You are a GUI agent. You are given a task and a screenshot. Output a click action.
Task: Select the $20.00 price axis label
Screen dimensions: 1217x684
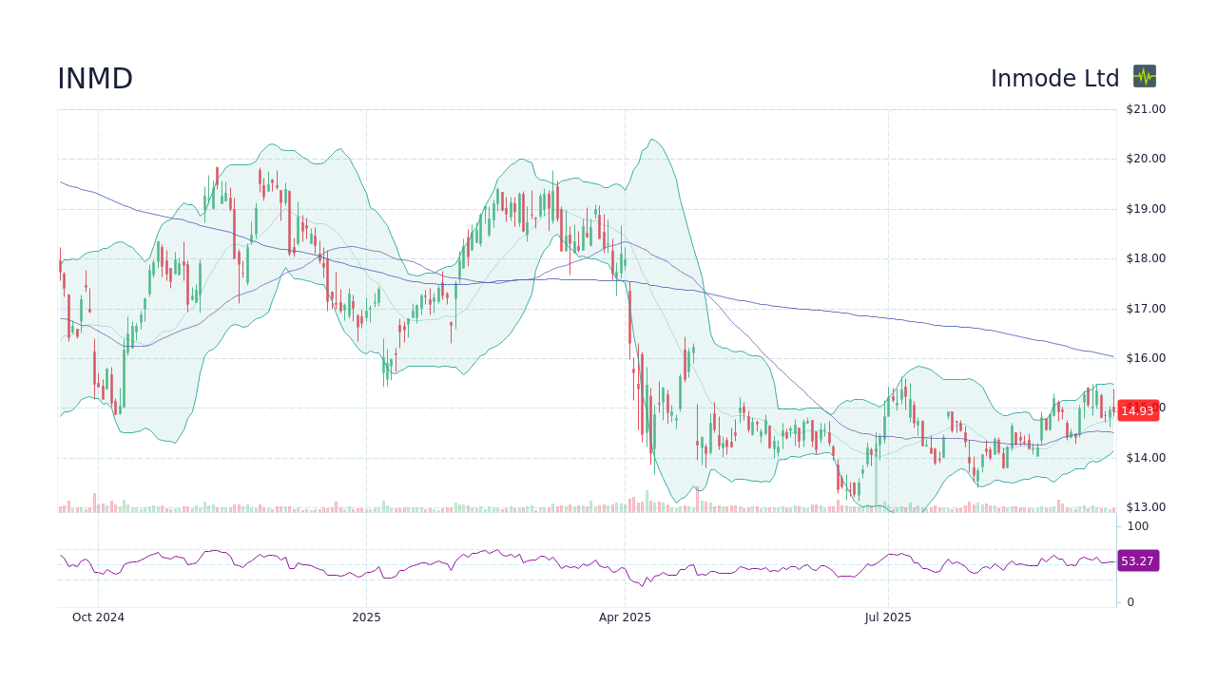1145,158
